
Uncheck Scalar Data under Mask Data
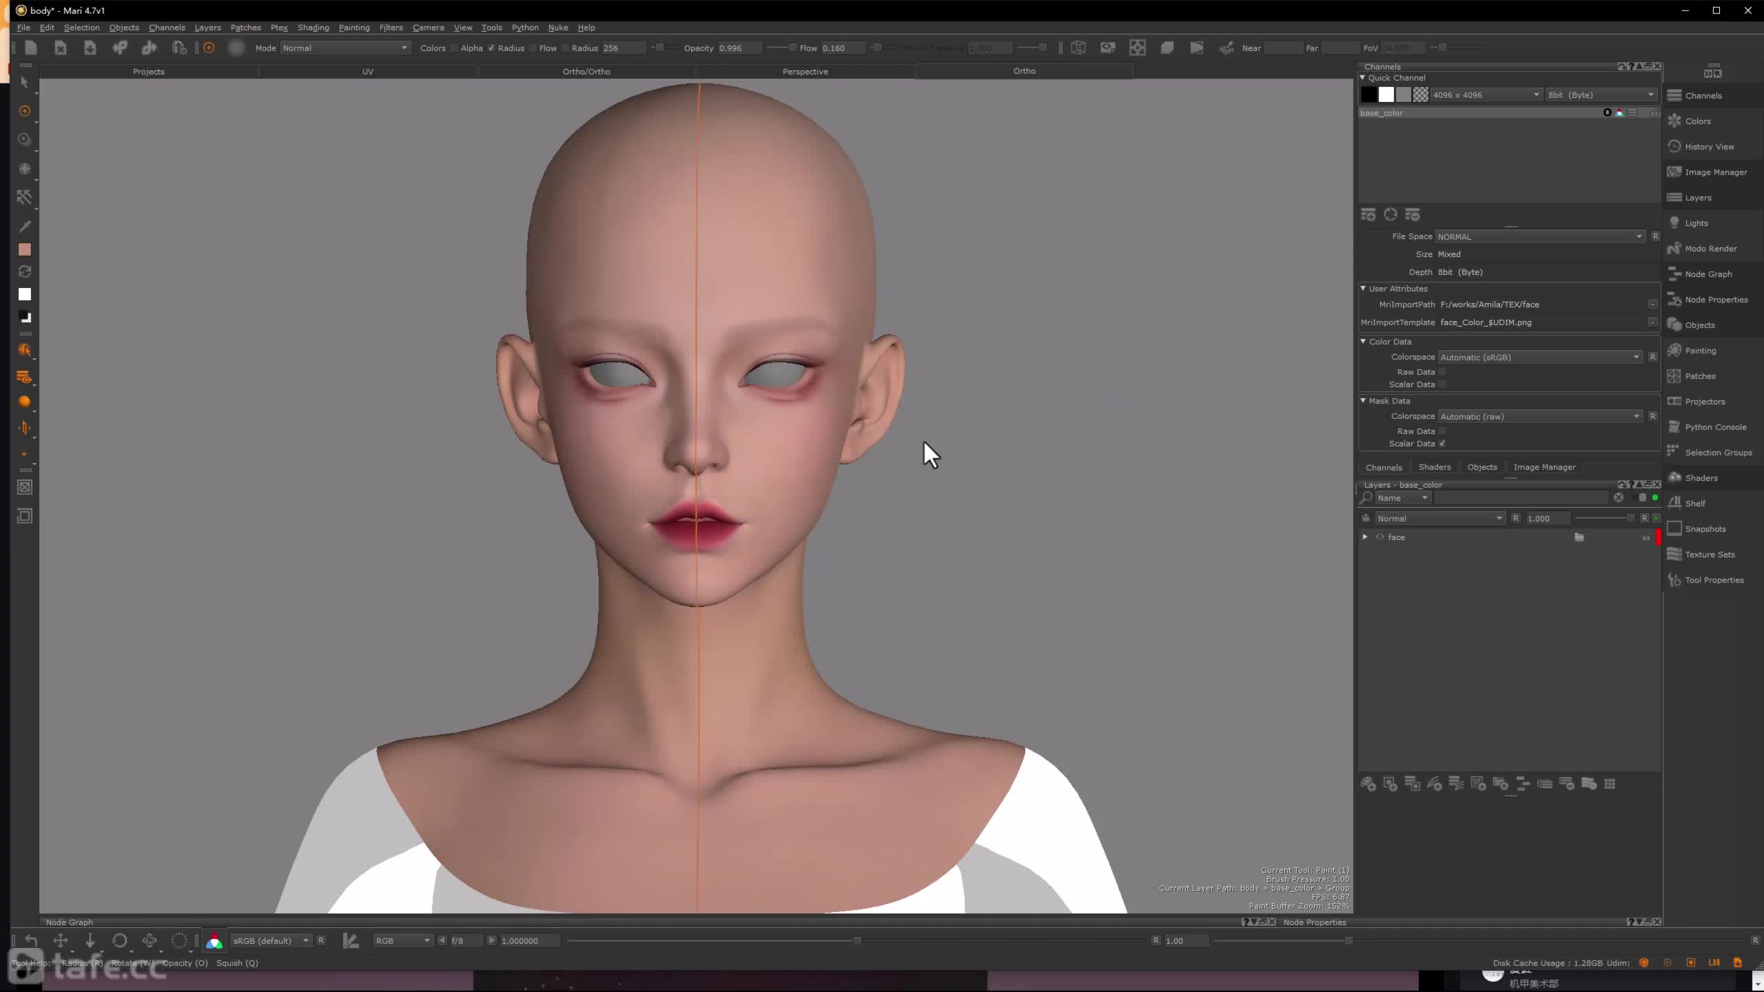[x=1442, y=444]
